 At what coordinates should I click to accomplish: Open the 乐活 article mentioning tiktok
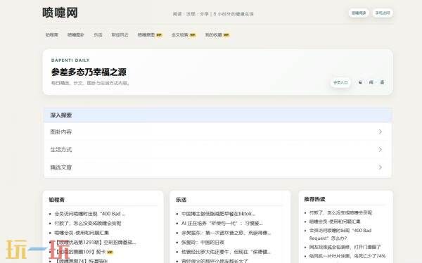(x=218, y=214)
